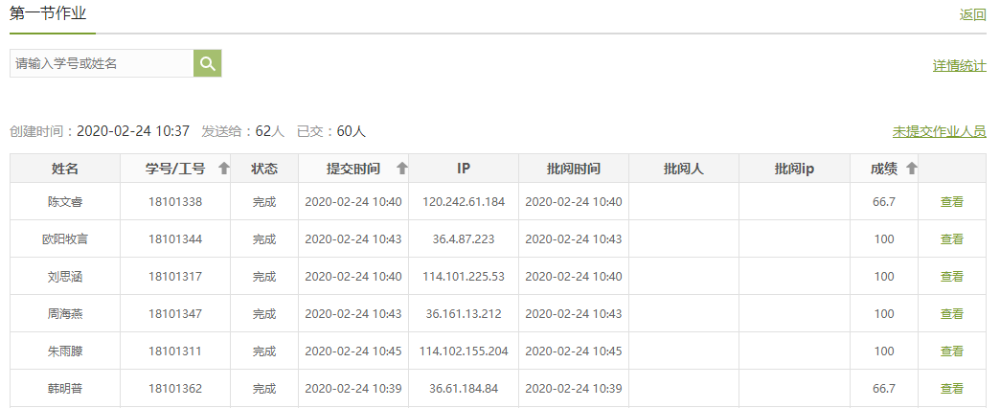View 欧阳牧言's submission via 查看
1000x408 pixels.
[951, 239]
